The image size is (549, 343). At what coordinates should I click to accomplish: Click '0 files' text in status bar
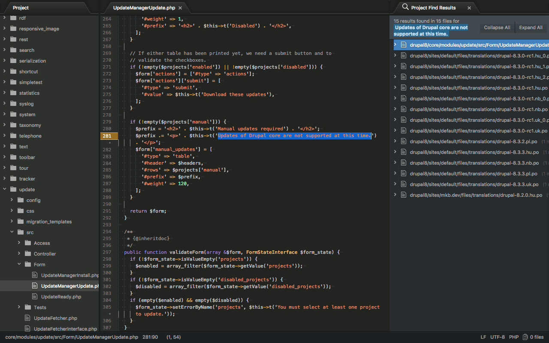pyautogui.click(x=537, y=337)
